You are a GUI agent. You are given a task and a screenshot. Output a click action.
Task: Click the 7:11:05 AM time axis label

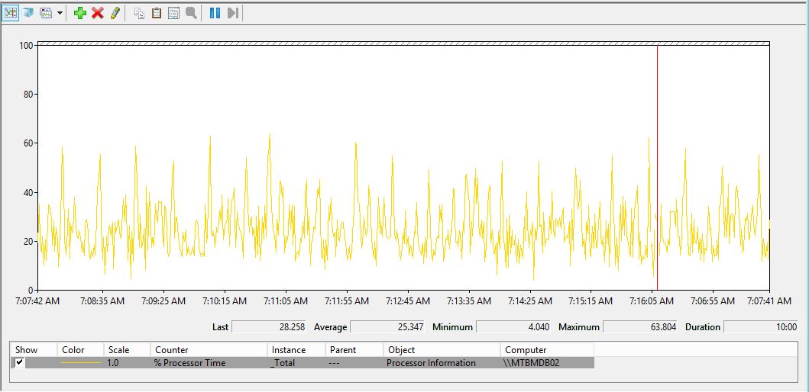click(x=286, y=300)
